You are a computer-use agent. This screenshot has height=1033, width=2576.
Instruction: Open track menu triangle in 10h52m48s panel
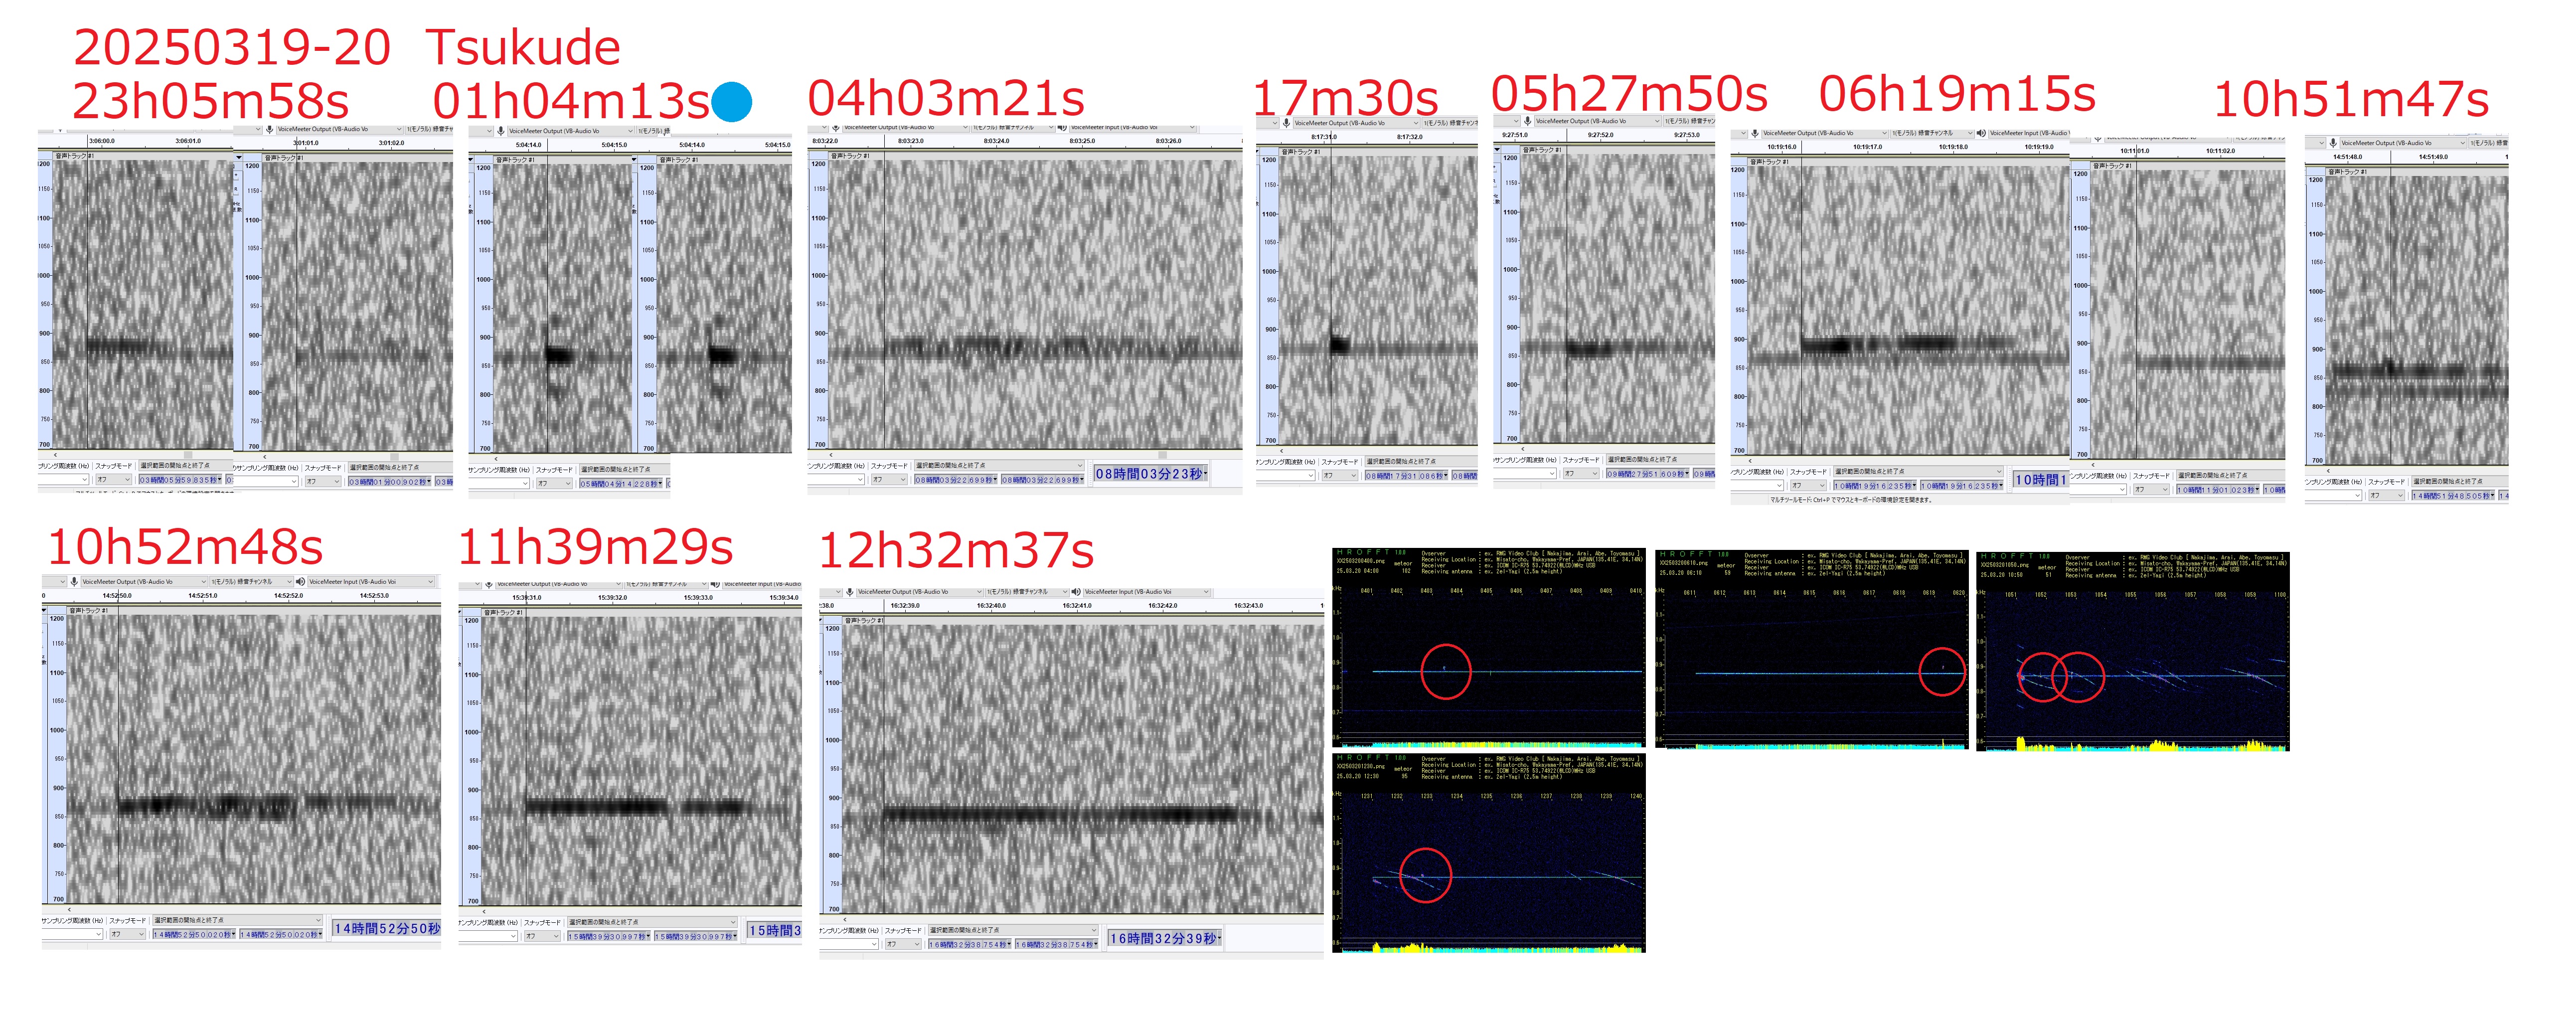[x=44, y=610]
